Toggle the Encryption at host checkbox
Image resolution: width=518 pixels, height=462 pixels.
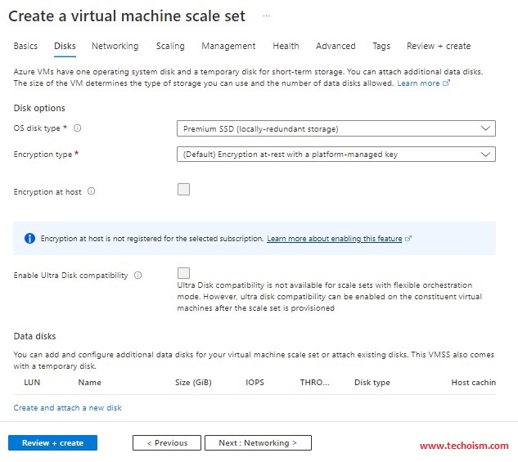tap(183, 190)
